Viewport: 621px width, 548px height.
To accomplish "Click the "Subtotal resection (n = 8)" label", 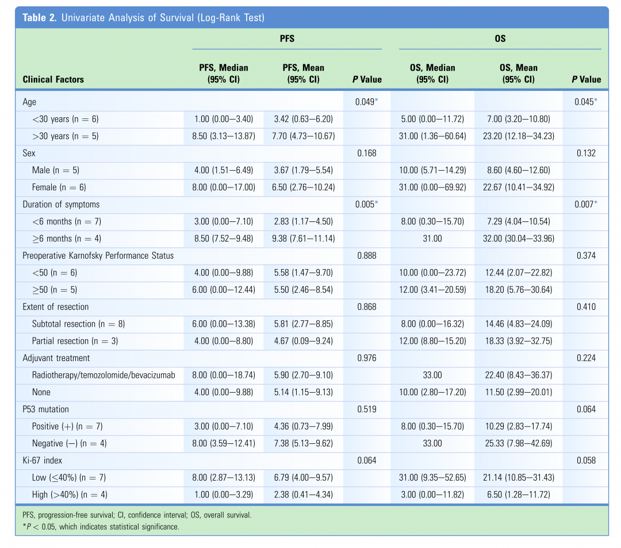I will pos(78,324).
